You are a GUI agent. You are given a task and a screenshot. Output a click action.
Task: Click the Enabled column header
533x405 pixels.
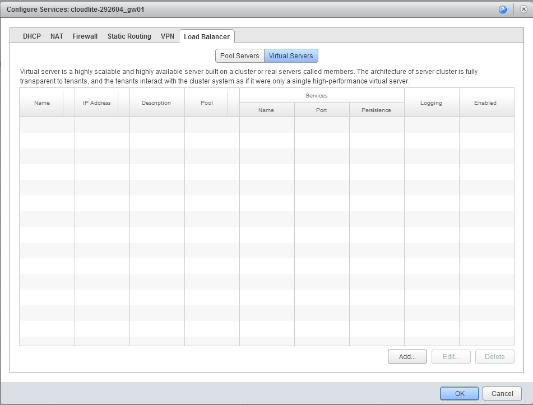485,103
